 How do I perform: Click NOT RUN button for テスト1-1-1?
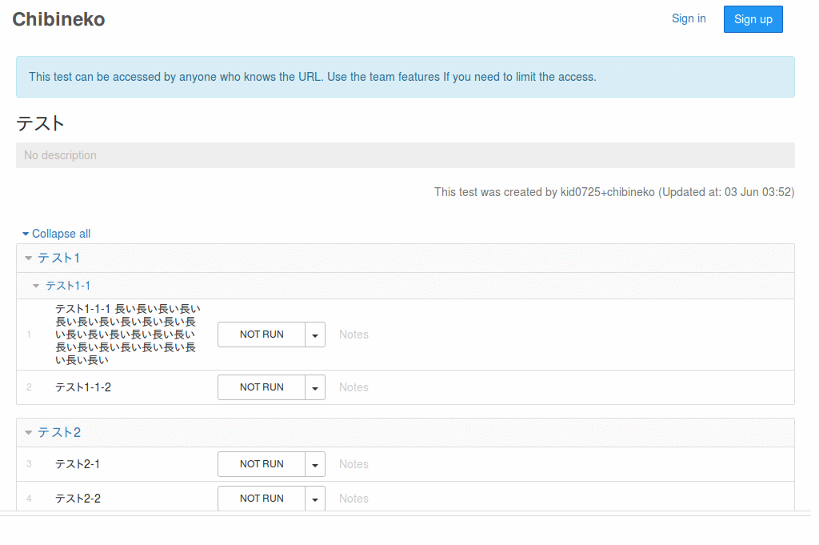click(262, 335)
